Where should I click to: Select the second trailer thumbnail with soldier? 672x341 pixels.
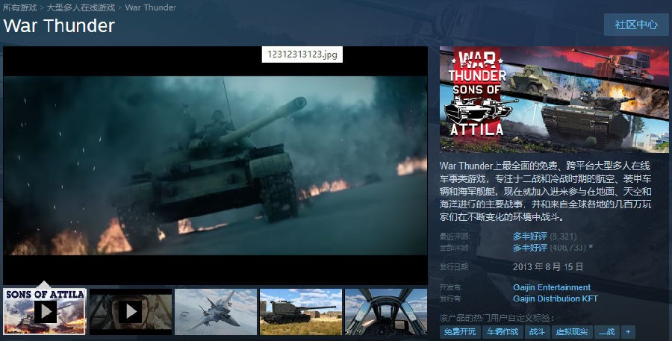(131, 311)
